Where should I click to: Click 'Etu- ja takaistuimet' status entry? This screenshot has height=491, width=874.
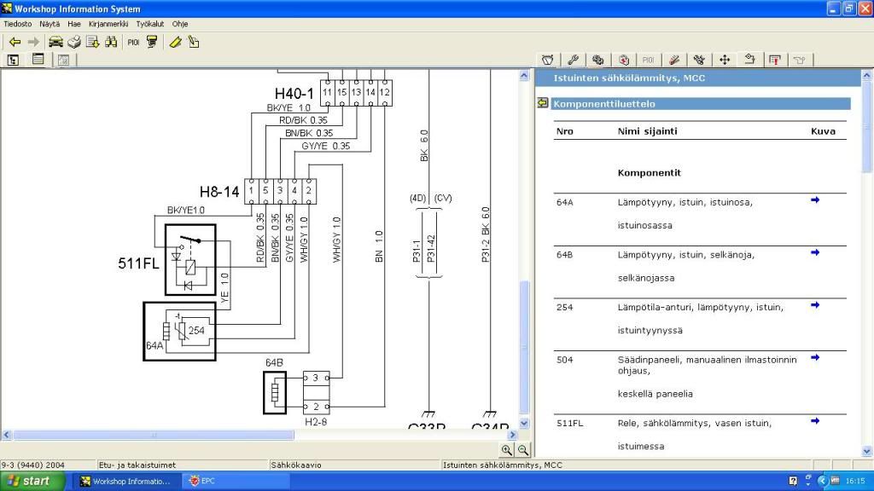[x=137, y=465]
